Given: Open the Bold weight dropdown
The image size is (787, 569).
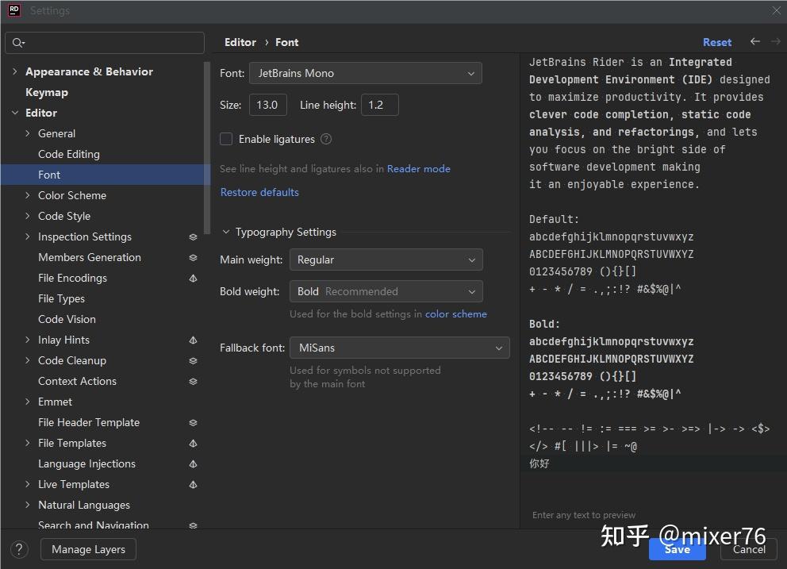Looking at the screenshot, I should tap(386, 291).
